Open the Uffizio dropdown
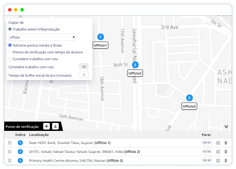Image resolution: width=236 pixels, height=169 pixels. [42, 37]
